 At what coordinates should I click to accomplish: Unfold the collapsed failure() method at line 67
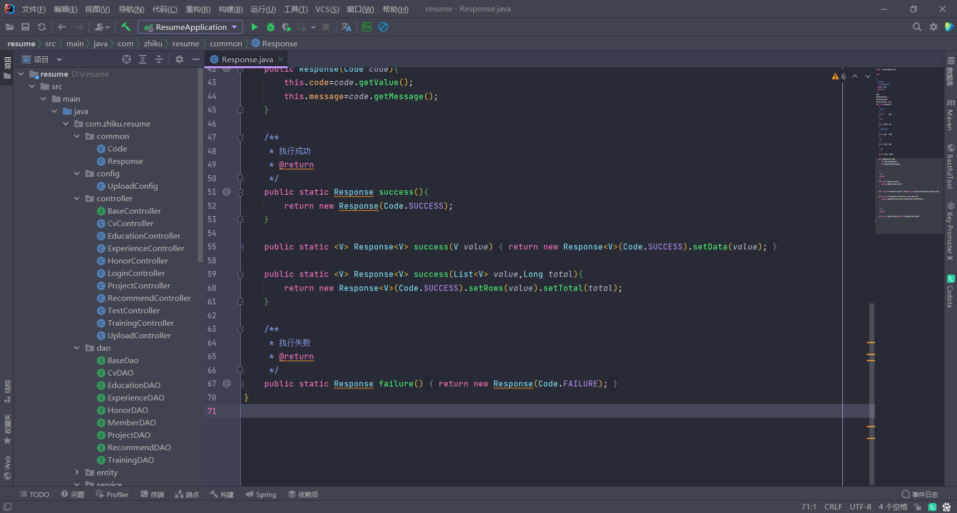click(240, 384)
